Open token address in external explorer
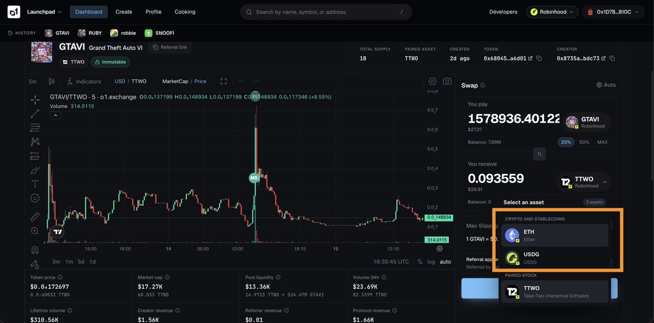 click(530, 58)
